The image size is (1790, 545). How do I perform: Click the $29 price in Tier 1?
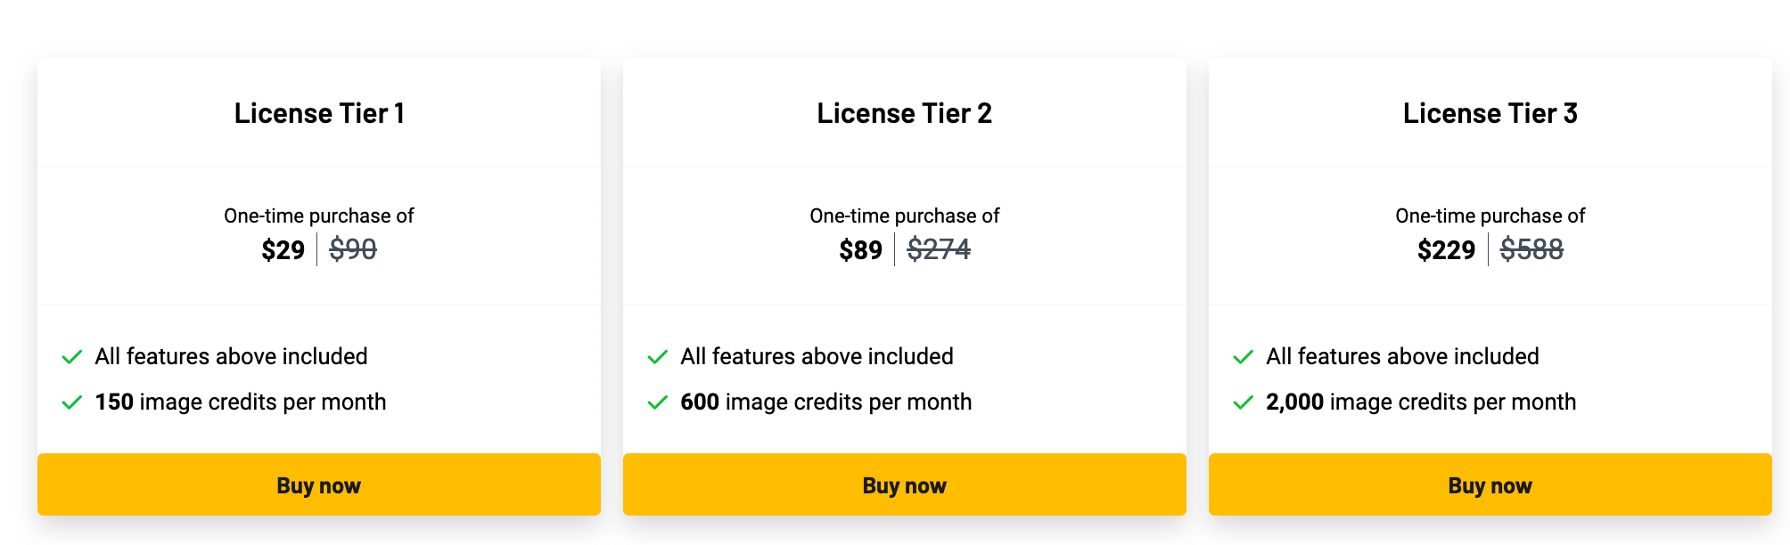pos(283,250)
